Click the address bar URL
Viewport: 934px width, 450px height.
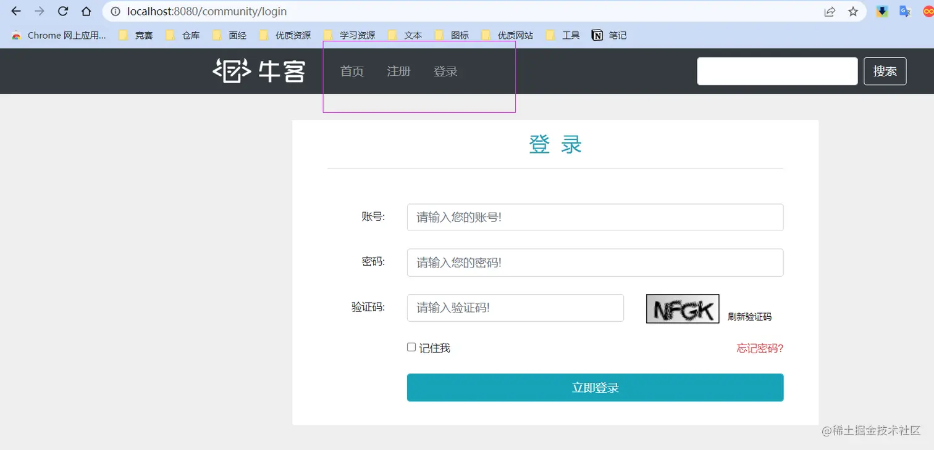pyautogui.click(x=207, y=11)
